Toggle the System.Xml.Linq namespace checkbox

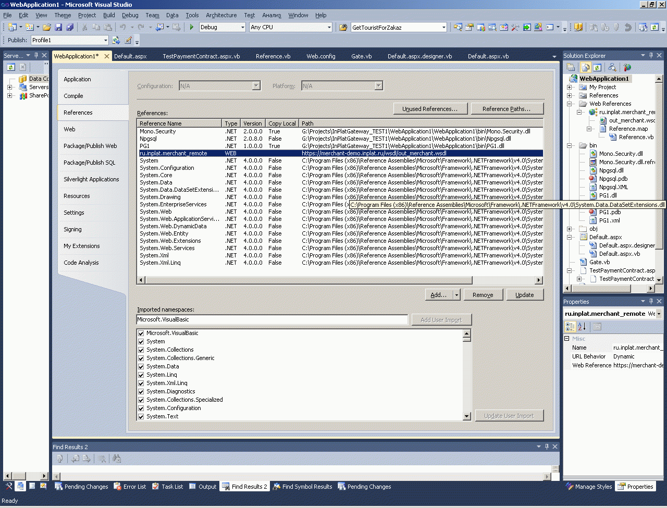tap(141, 383)
